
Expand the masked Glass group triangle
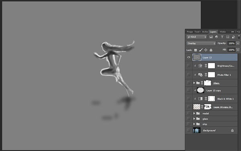click(194, 83)
